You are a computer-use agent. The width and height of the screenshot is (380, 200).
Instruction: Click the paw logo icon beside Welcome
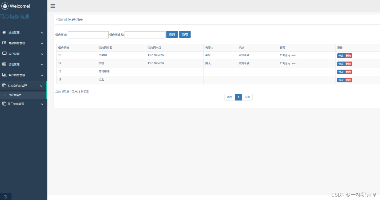5,6
